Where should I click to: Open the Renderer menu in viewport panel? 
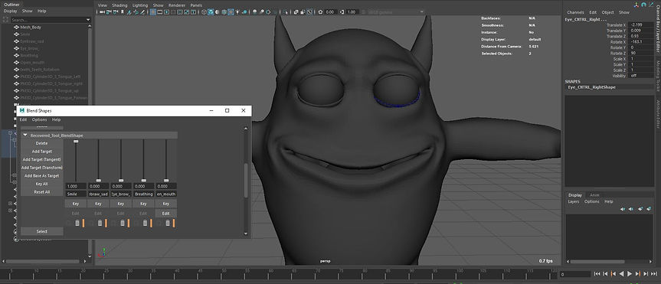coord(177,5)
